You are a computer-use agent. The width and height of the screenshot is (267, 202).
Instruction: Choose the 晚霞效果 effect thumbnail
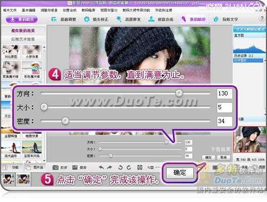(x=32, y=135)
